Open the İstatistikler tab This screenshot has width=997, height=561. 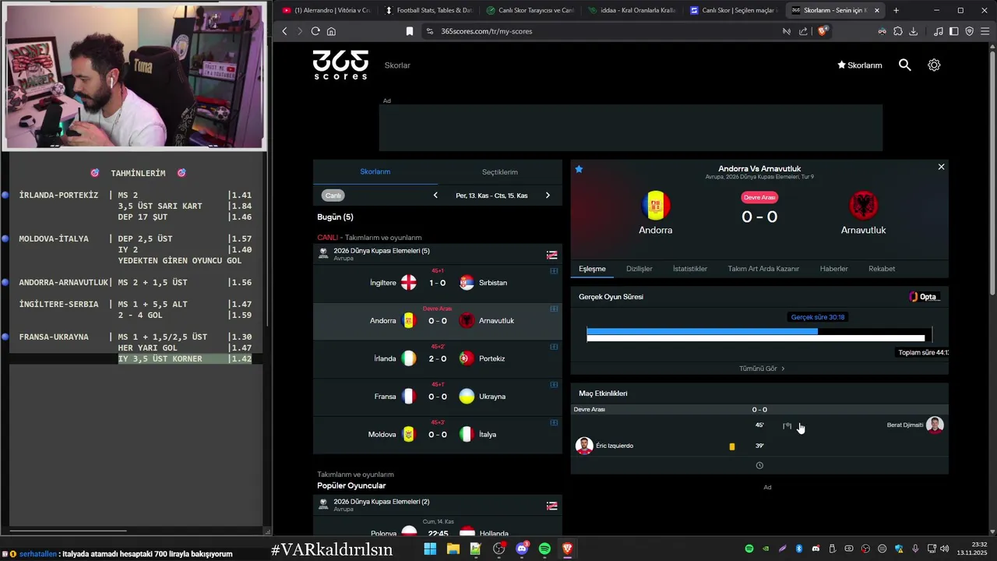pos(690,269)
